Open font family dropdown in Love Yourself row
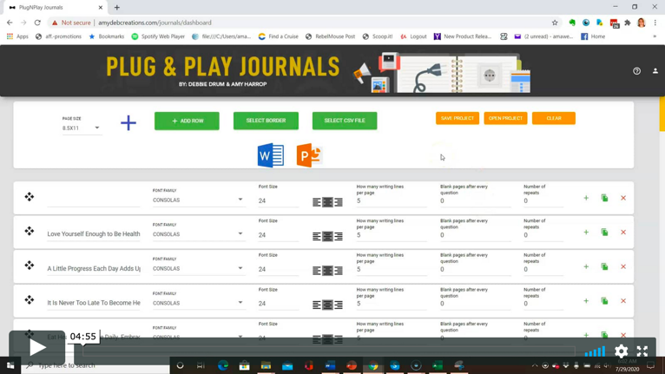 coord(198,234)
